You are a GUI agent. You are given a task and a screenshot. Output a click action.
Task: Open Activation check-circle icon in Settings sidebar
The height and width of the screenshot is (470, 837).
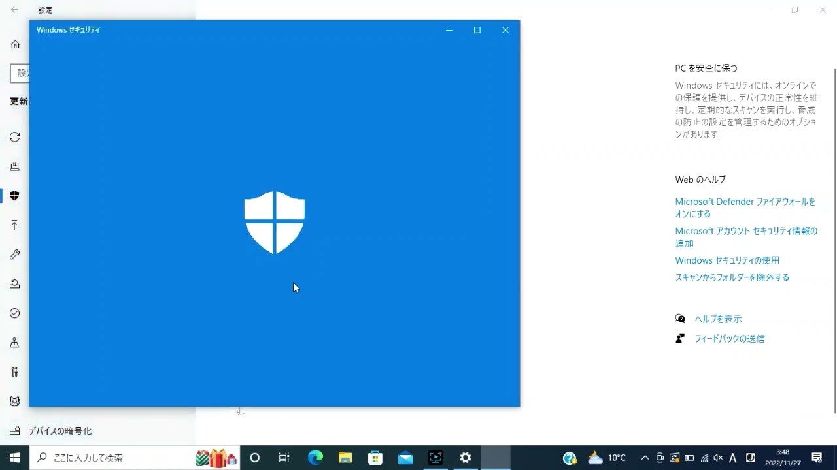(14, 313)
